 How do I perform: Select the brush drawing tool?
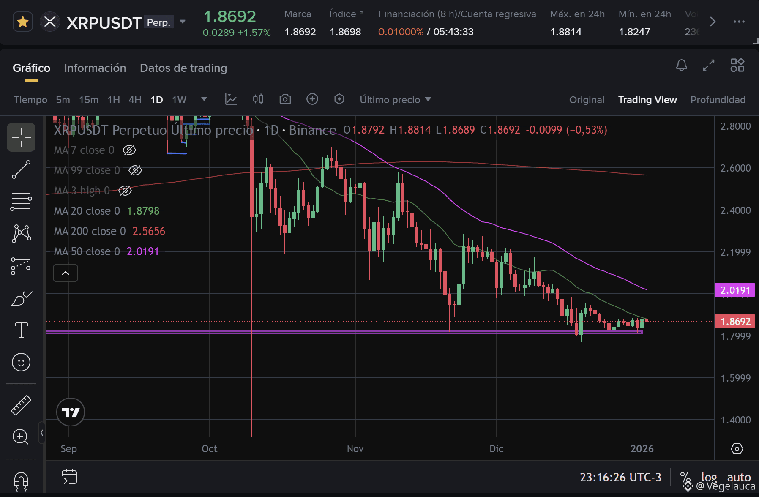[21, 298]
